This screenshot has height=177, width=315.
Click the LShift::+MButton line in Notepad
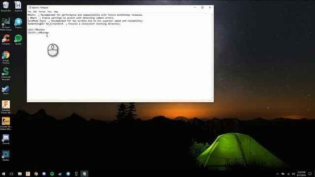click(38, 32)
